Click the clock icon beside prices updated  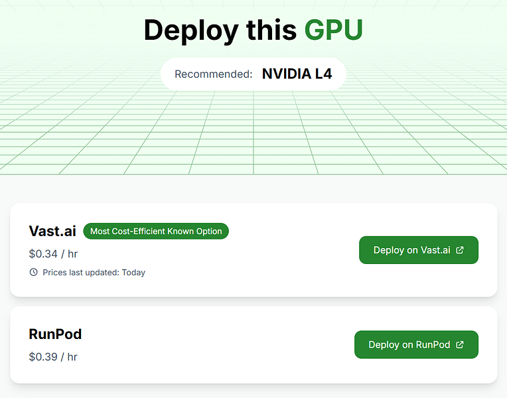33,272
